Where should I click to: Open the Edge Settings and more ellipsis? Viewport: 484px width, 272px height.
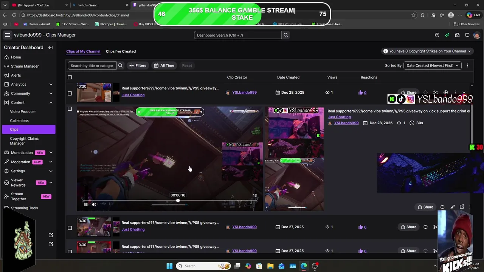point(461,15)
